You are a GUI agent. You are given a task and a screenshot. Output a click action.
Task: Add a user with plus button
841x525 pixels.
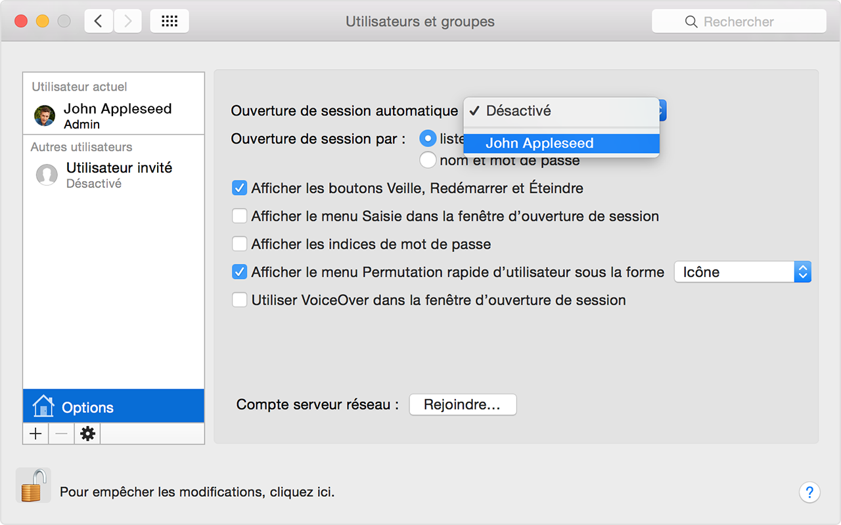pyautogui.click(x=35, y=434)
